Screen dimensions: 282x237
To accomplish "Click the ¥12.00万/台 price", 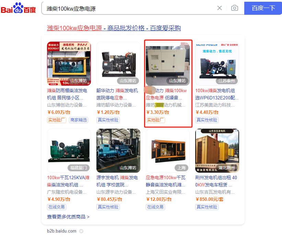I will point(159,199).
